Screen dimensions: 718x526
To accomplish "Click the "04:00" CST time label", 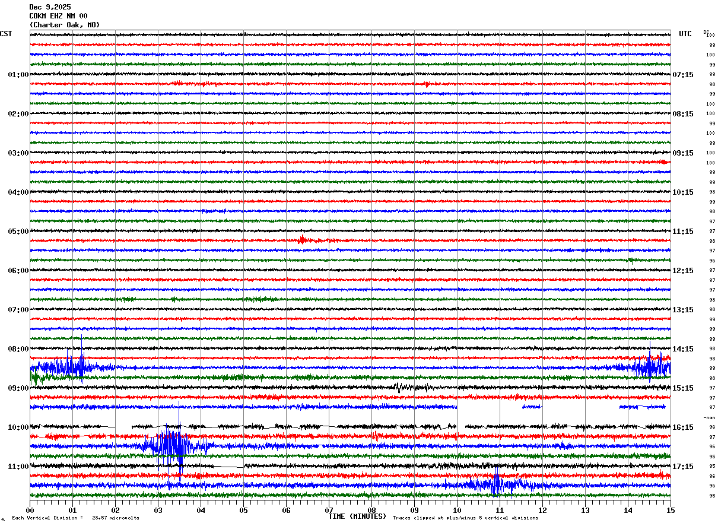I will coord(18,192).
